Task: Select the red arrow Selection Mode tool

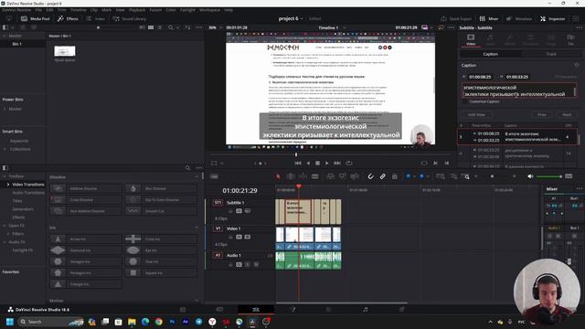Action: (278, 176)
